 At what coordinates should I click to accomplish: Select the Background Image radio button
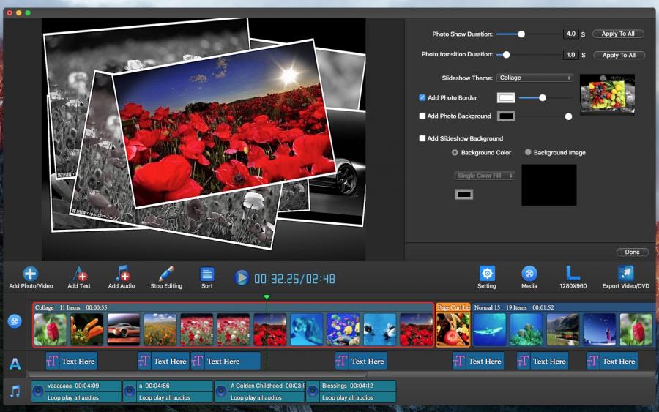pos(528,152)
